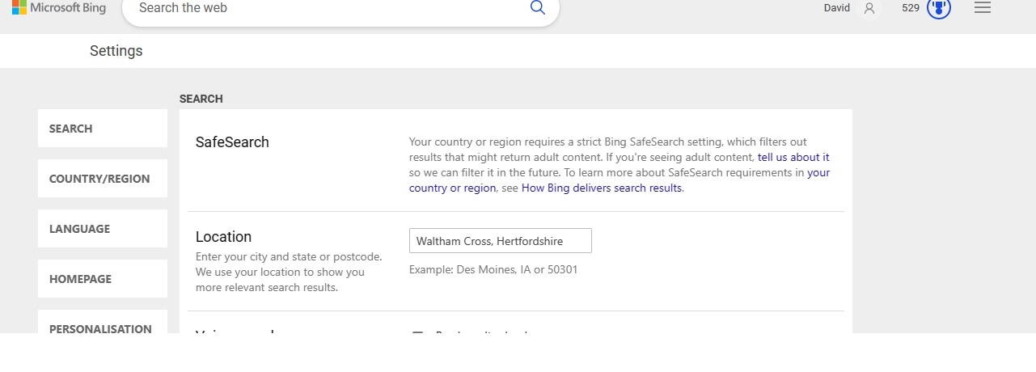This screenshot has width=1036, height=372.
Task: Open the account profile person icon
Action: [x=869, y=8]
